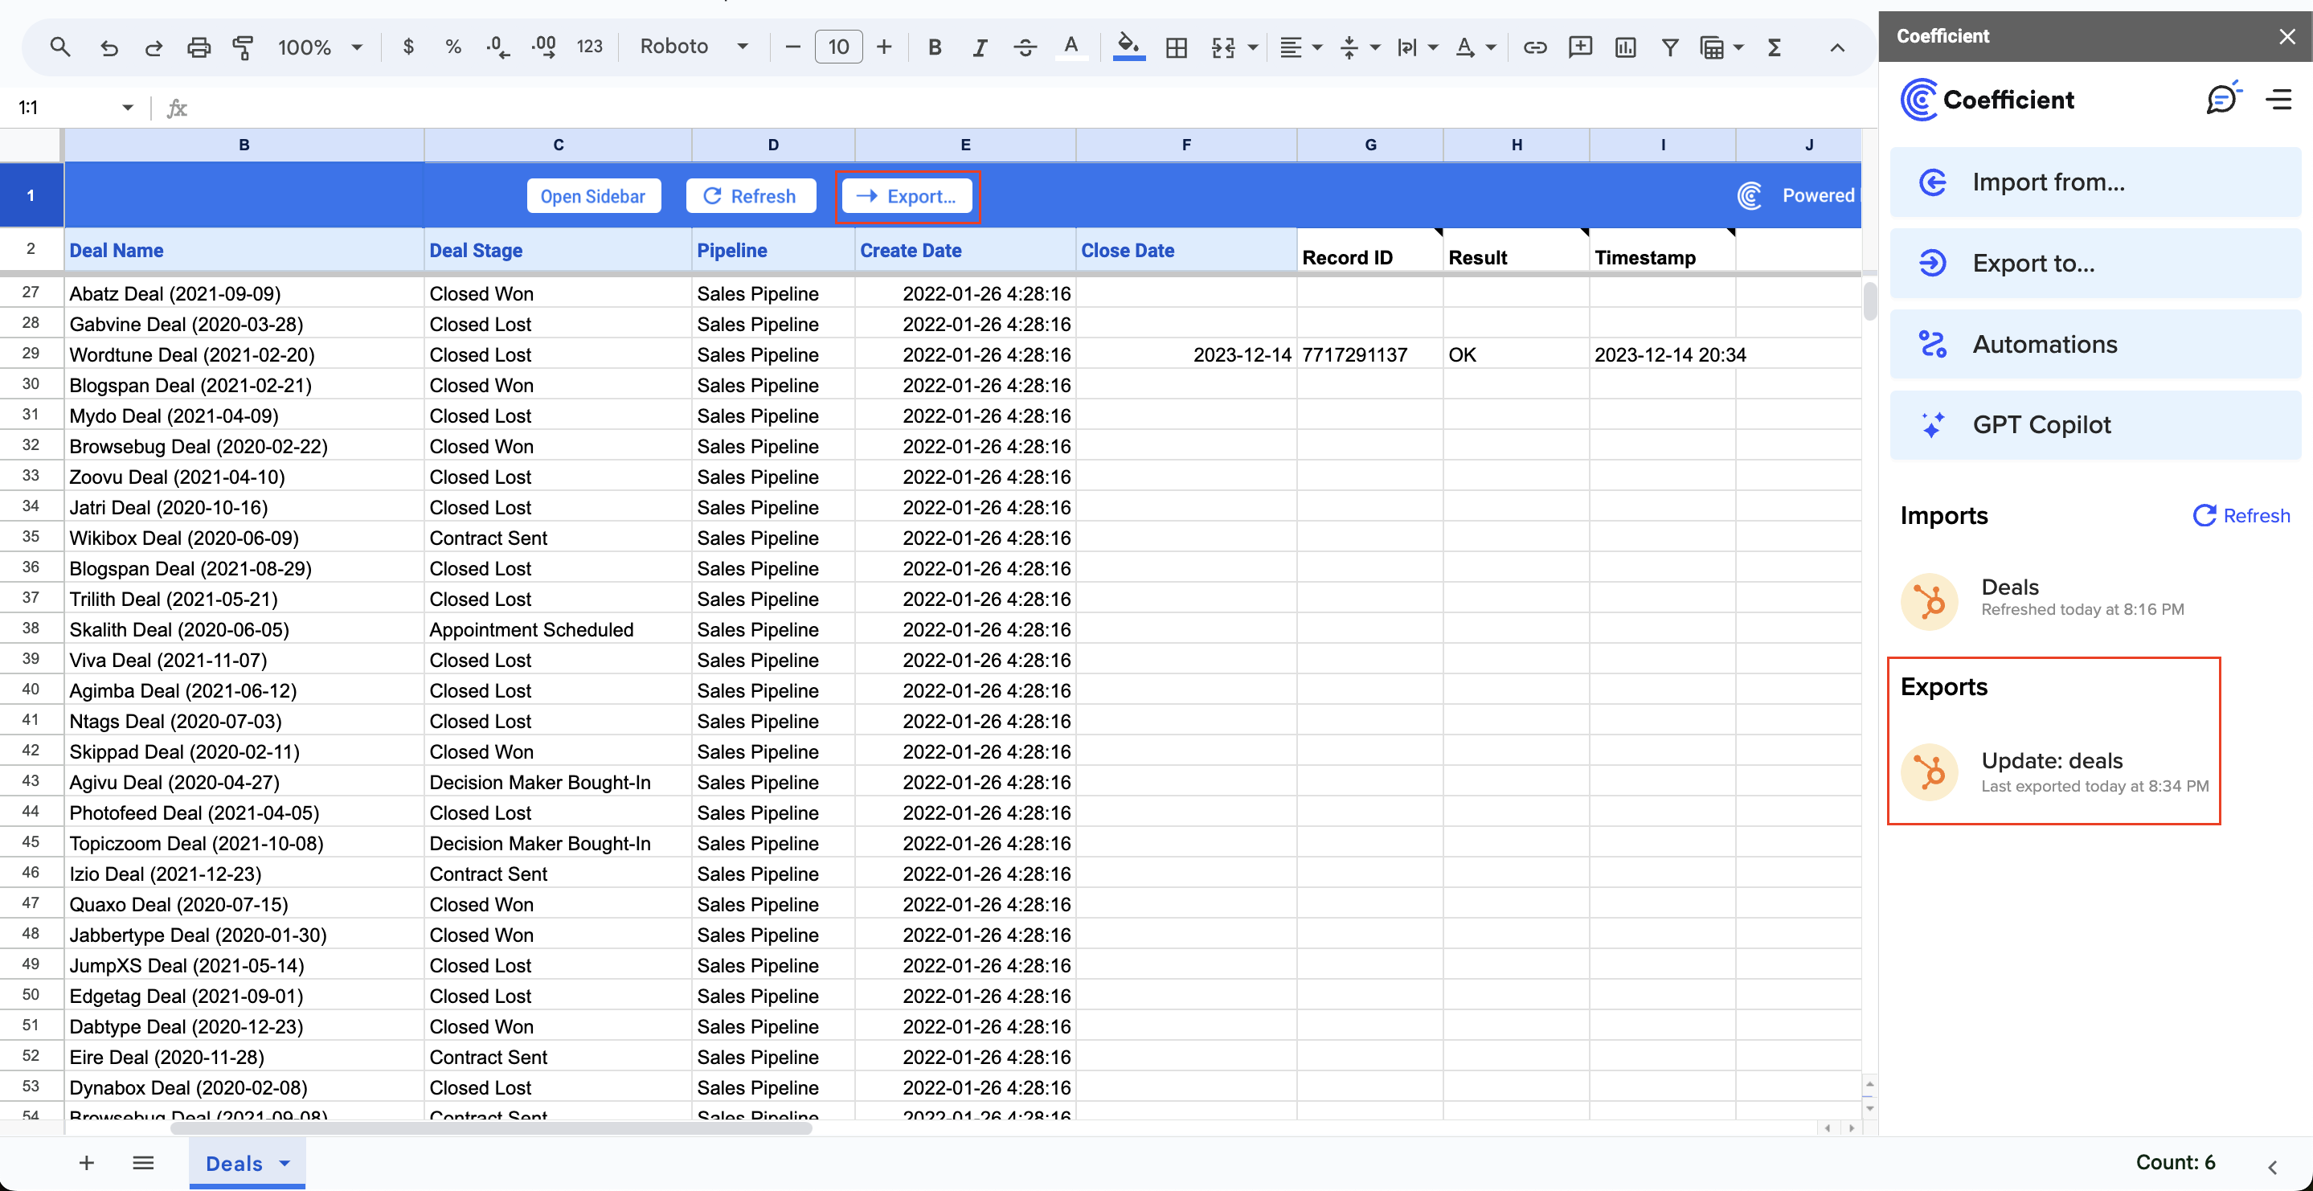Toggle strikethrough formatting
Image resolution: width=2313 pixels, height=1191 pixels.
1025,47
